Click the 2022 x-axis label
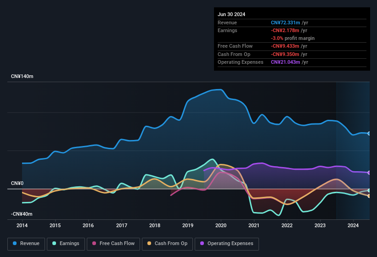This screenshot has width=377, height=257. (287, 225)
